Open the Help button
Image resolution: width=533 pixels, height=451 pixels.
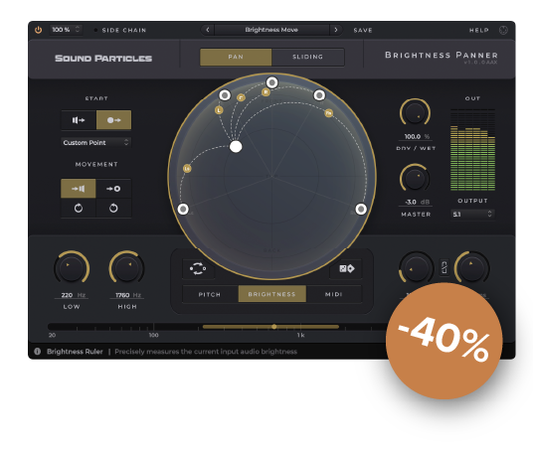[x=478, y=30]
